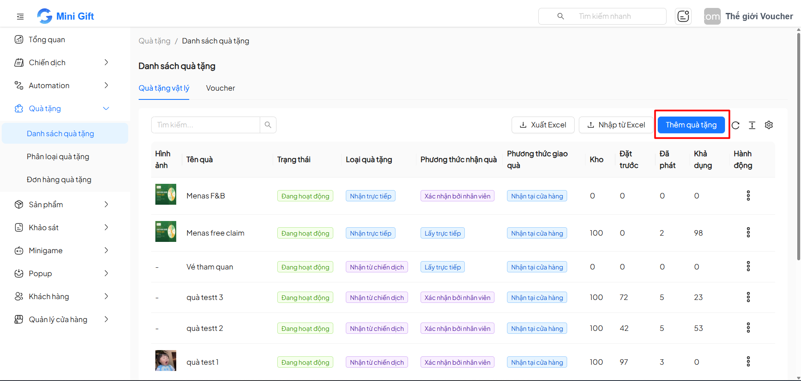This screenshot has height=381, width=801.
Task: Click the Thế giới Voucher account avatar
Action: [x=712, y=16]
